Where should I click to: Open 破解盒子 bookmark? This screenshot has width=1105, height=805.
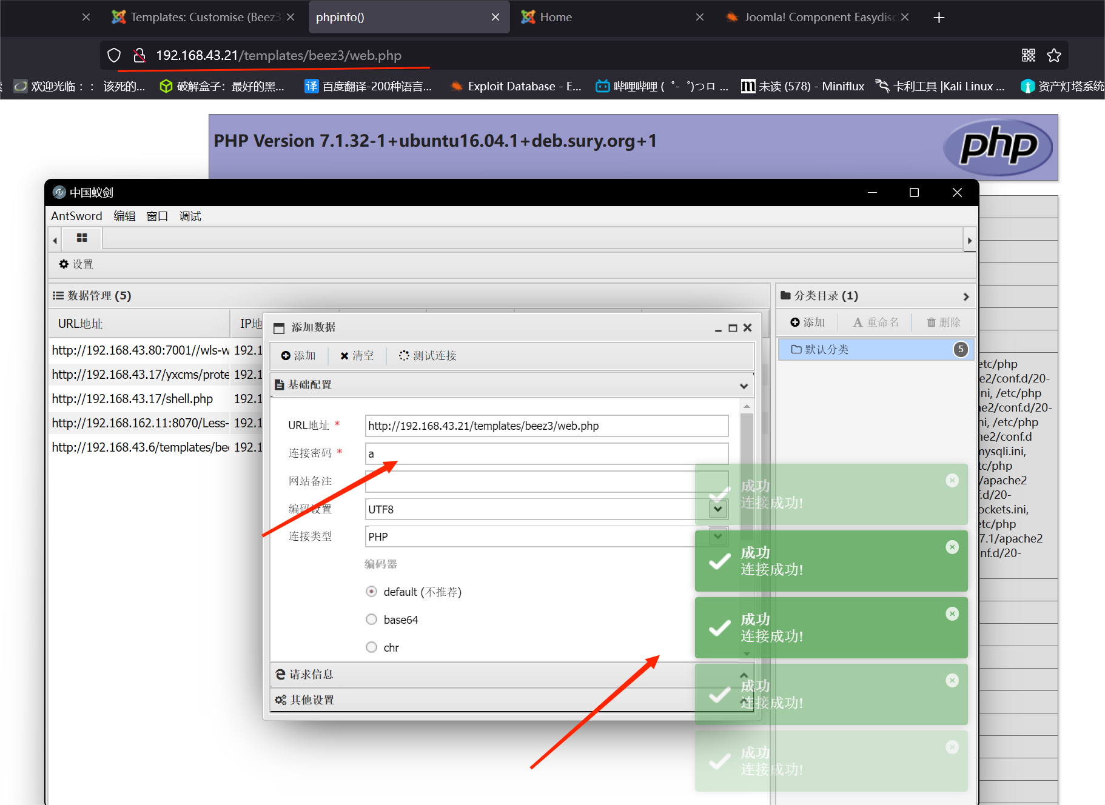[x=222, y=87]
